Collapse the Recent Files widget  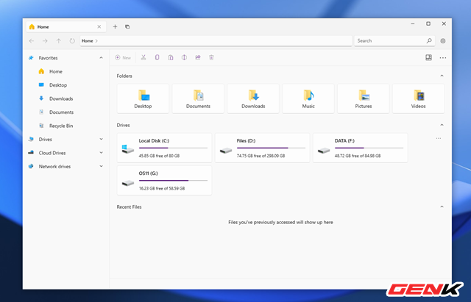[x=442, y=207]
